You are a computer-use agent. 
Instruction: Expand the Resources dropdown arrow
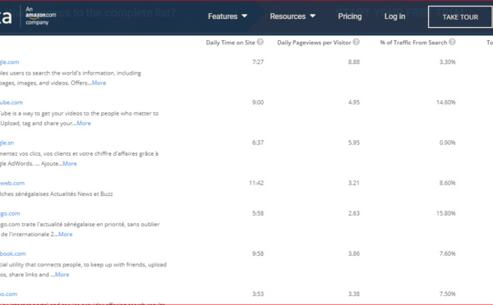point(312,16)
